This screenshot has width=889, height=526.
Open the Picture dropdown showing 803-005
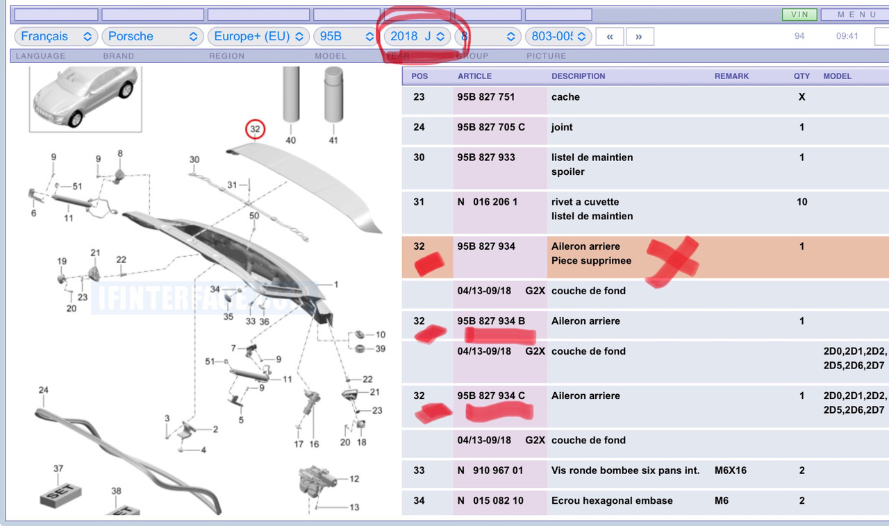(558, 36)
